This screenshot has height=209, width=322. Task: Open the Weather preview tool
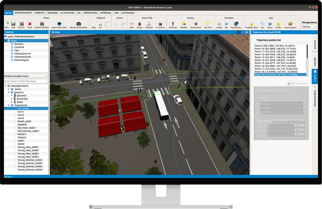pyautogui.click(x=184, y=24)
